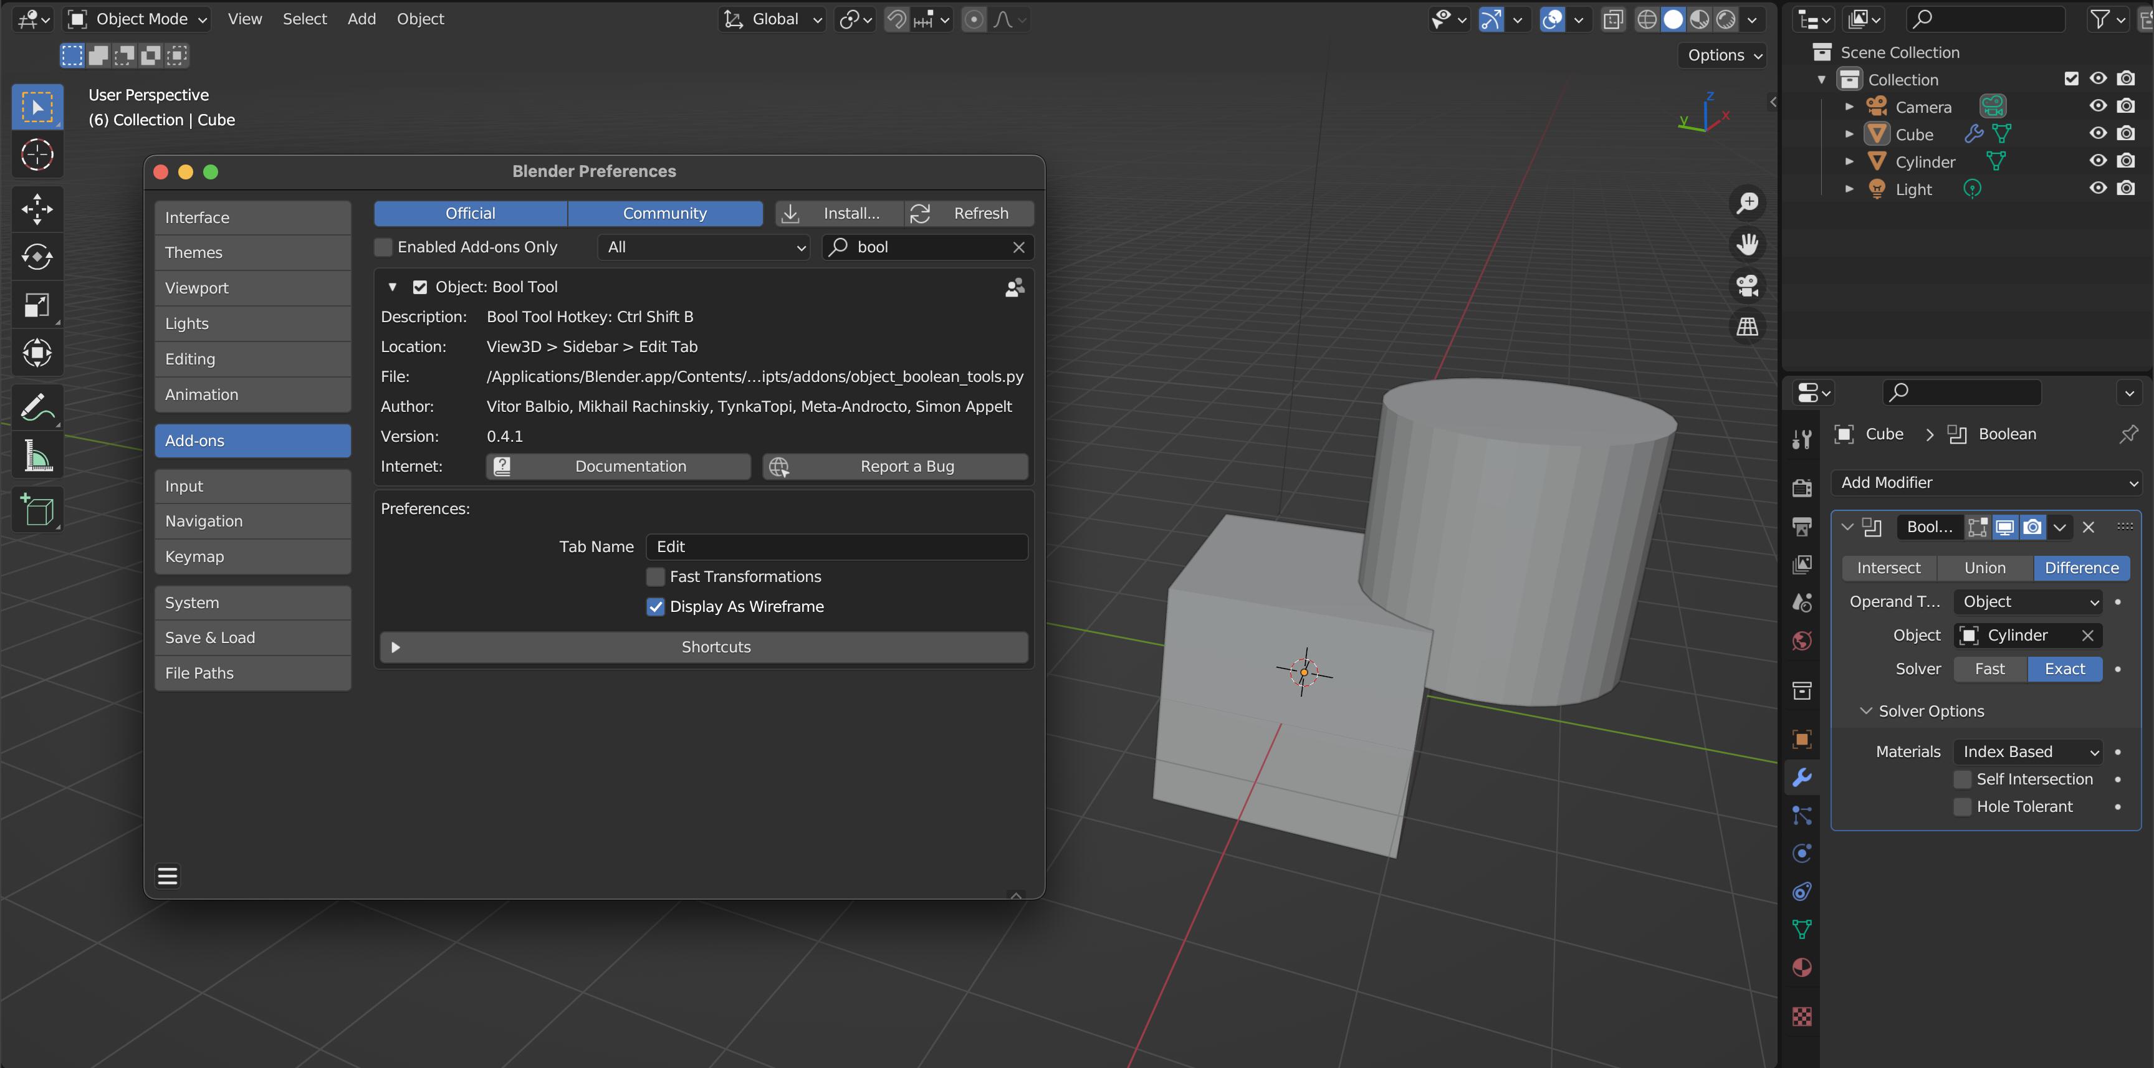
Task: Open the Tool properties tab
Action: coord(1802,439)
